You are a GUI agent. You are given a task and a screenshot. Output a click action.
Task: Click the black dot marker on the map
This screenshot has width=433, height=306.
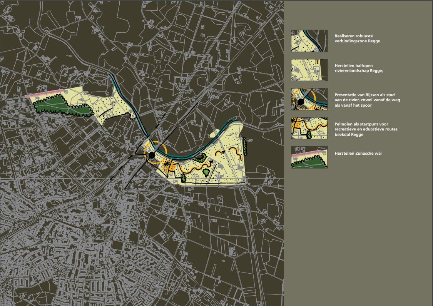(x=152, y=155)
